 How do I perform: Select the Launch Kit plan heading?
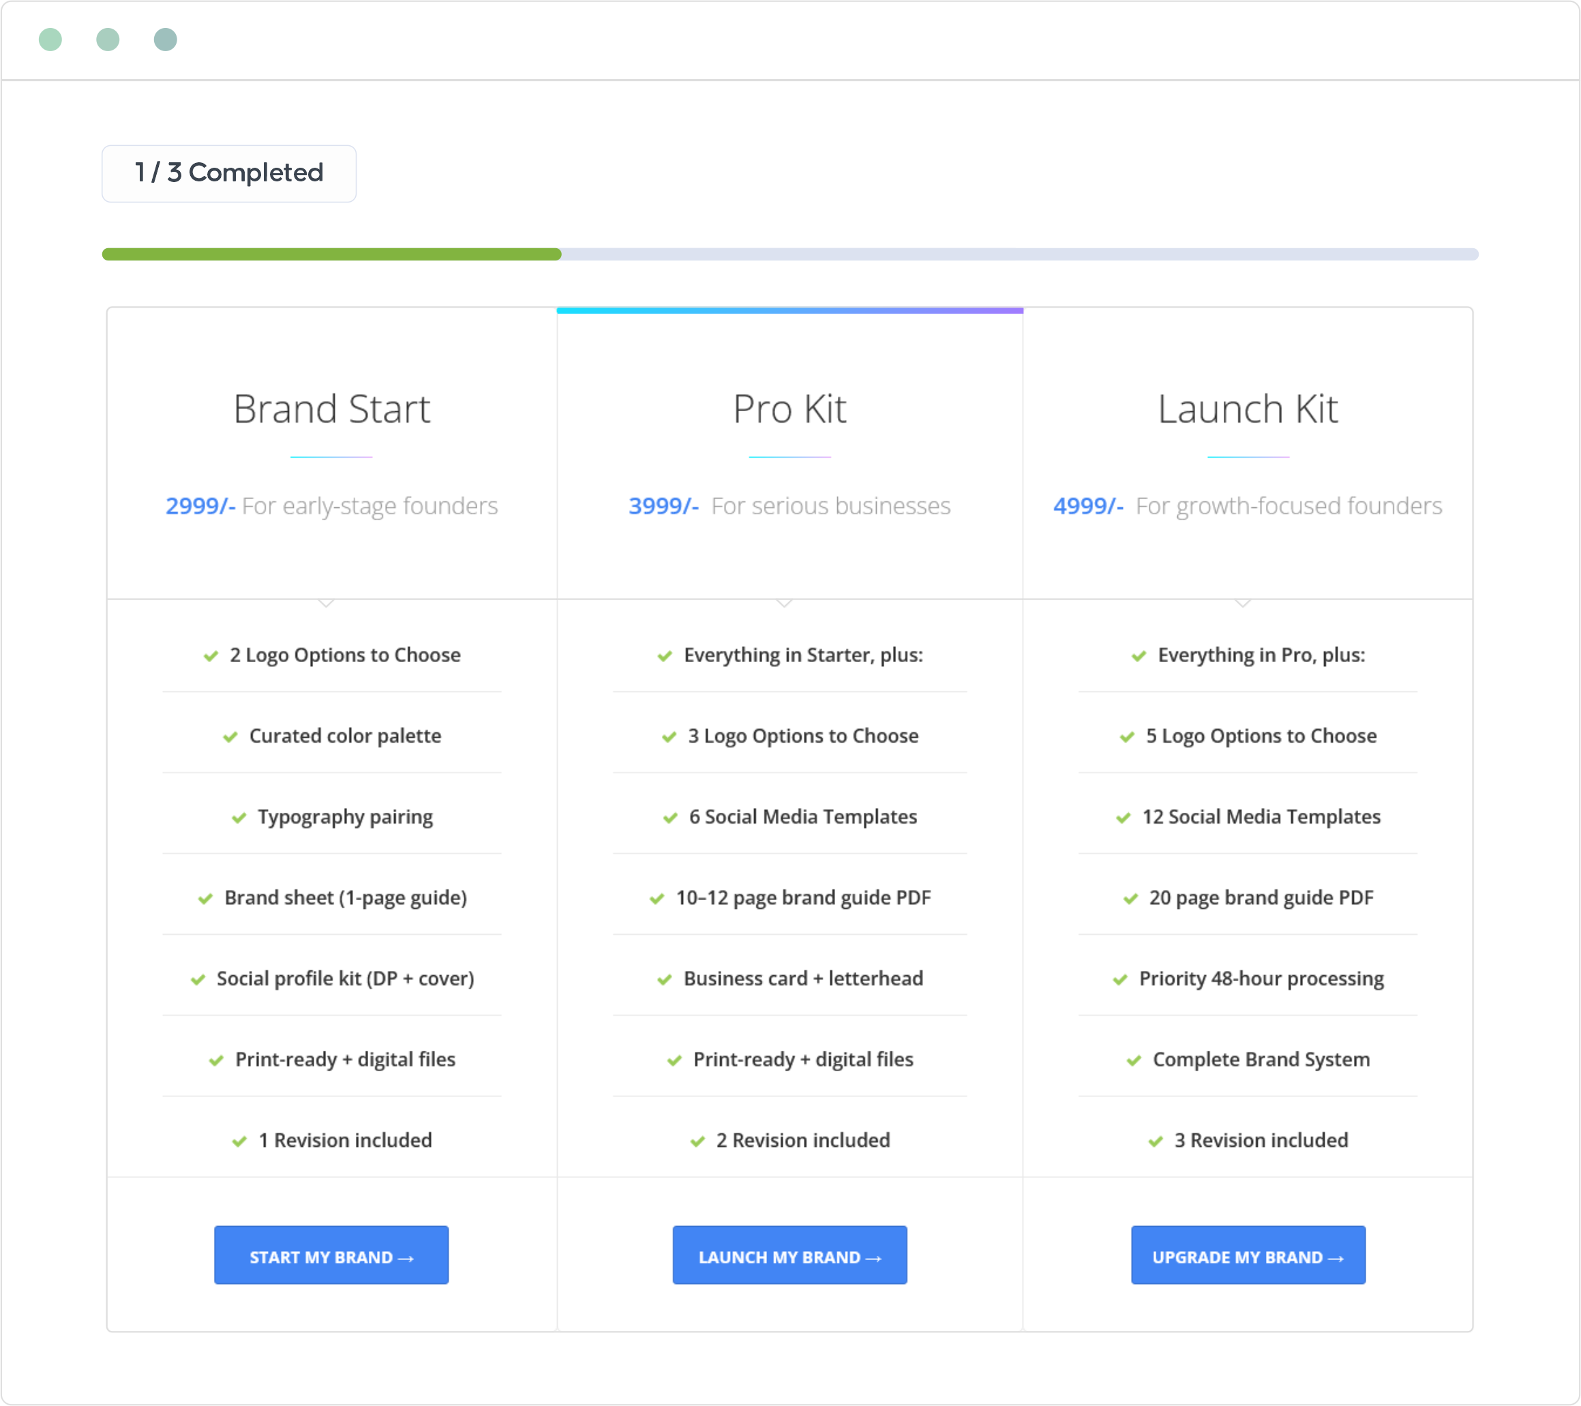coord(1247,408)
